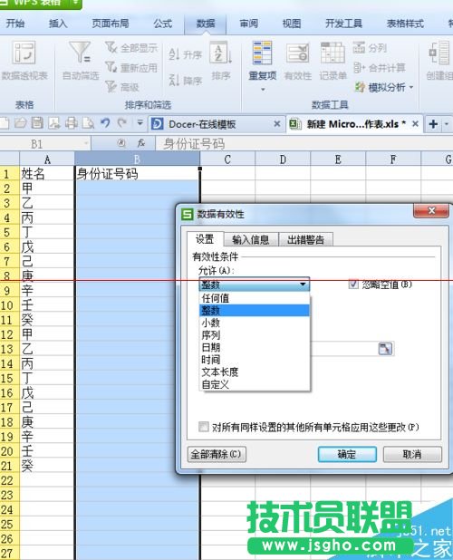Screen dimensions: 453x560
Task: Open the Sort (排序) dialog
Action: pos(221,61)
